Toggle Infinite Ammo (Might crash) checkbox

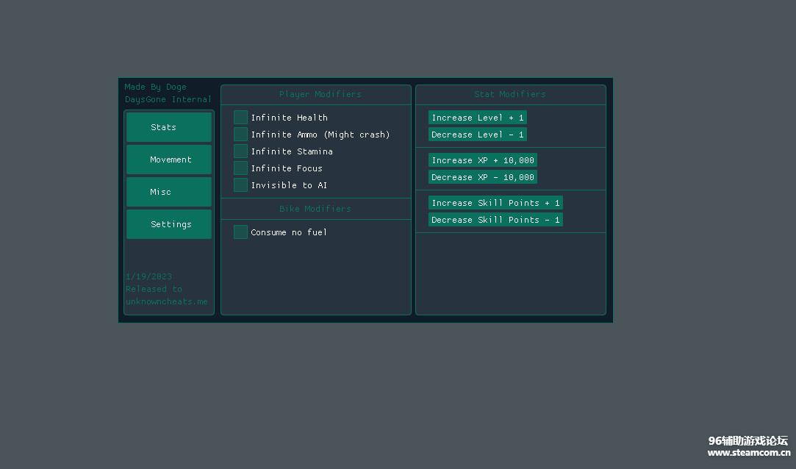coord(240,135)
